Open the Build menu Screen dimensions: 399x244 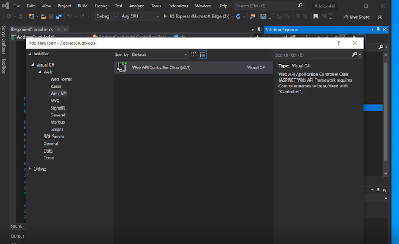click(x=82, y=6)
